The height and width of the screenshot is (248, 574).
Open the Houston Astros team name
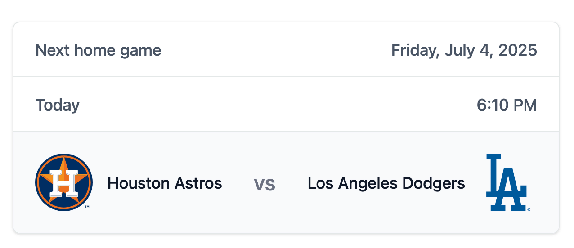pos(165,183)
